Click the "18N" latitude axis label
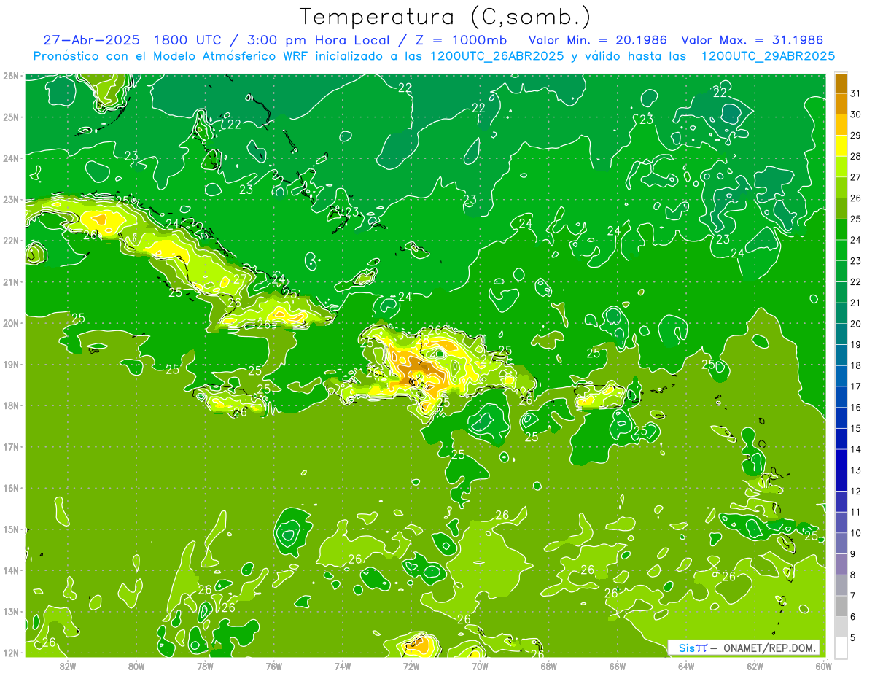The height and width of the screenshot is (676, 875). click(x=11, y=405)
